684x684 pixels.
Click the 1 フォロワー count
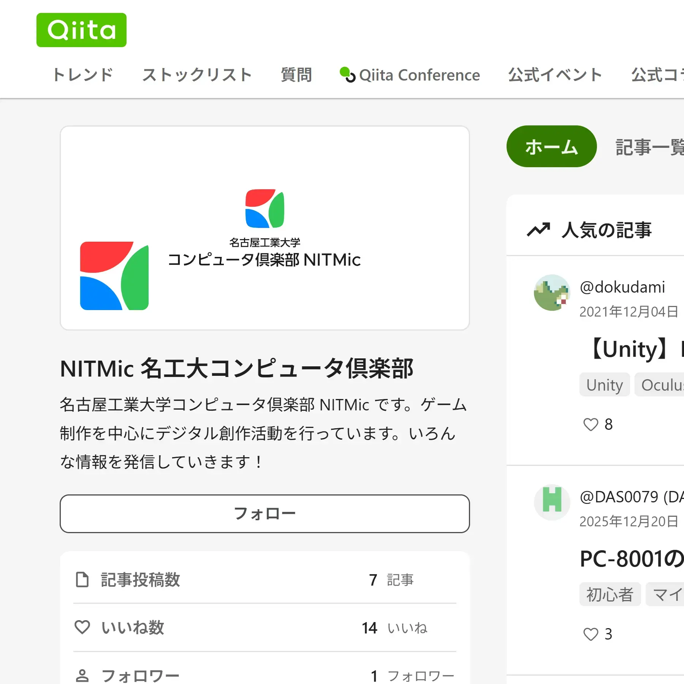click(413, 676)
